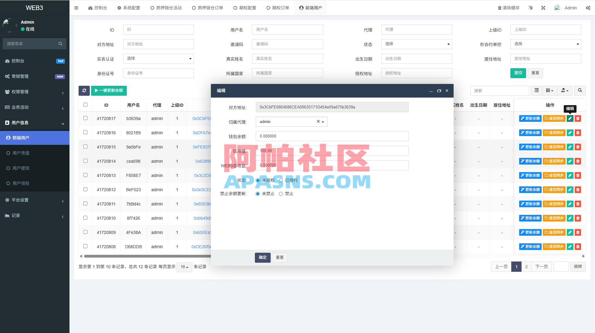Image resolution: width=595 pixels, height=333 pixels.
Task: Open the fullscreen toggle icon in header
Action: [x=543, y=8]
